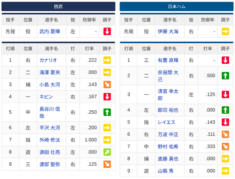235x179 pixels.
Task: Open player page for カナリオ
Action: coord(48,60)
